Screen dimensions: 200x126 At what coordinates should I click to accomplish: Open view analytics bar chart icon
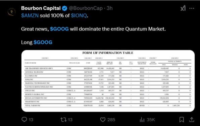point(142,120)
